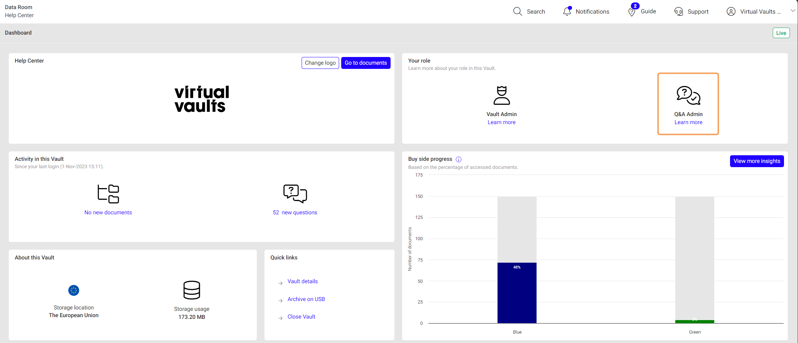Click the Live status badge
The height and width of the screenshot is (343, 798).
pos(781,33)
